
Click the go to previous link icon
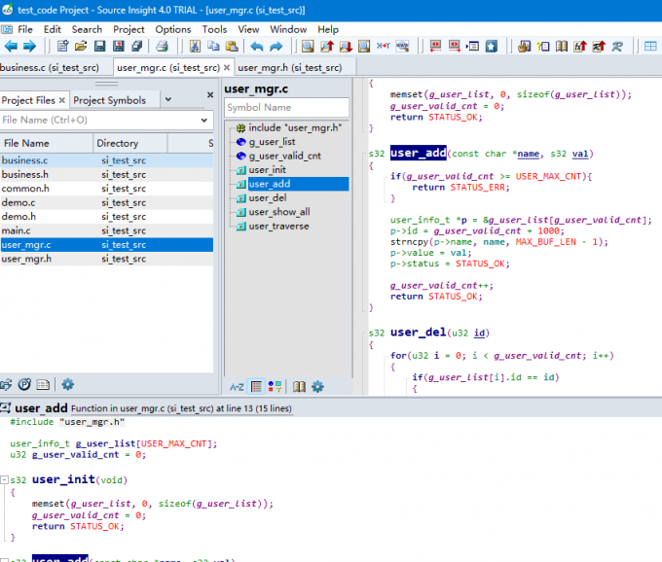pos(435,46)
